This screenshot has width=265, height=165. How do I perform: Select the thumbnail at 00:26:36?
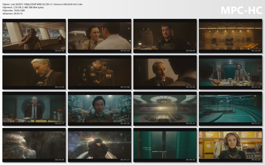coord(100,109)
